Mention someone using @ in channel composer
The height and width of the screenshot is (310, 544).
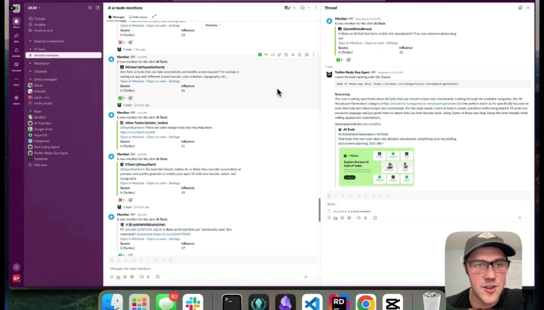pos(132,277)
